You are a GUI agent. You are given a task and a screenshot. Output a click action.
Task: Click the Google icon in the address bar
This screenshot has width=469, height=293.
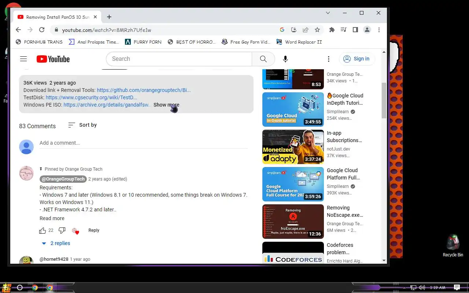pyautogui.click(x=282, y=30)
